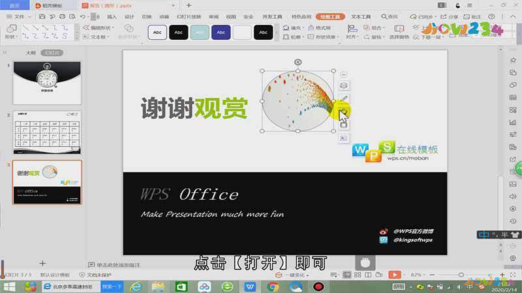Screen dimensions: 522x293
Task: Click the reading view icon in status bar
Action: [x=368, y=275]
